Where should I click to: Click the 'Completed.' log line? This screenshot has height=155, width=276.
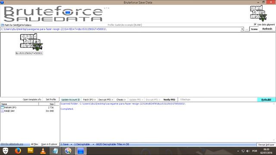pyautogui.click(x=67, y=109)
